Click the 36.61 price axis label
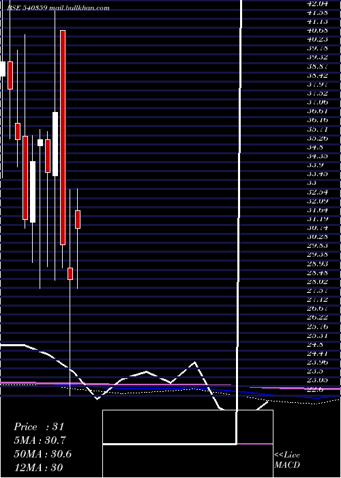Viewport: 341px width, 478px height. pyautogui.click(x=318, y=111)
